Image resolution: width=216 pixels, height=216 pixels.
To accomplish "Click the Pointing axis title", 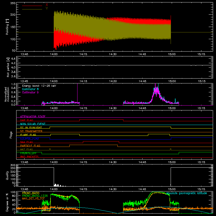I will 7,27.
